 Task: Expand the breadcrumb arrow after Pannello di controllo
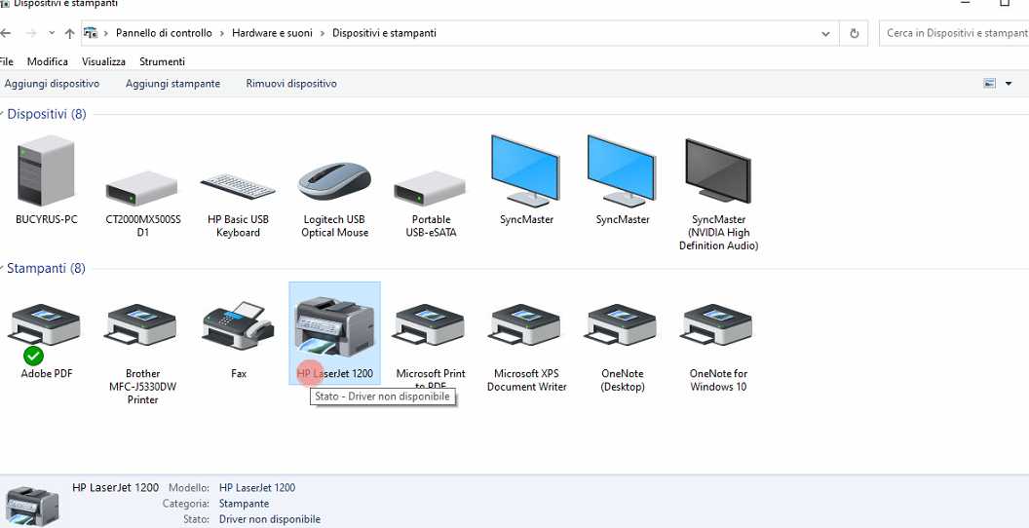pyautogui.click(x=222, y=33)
